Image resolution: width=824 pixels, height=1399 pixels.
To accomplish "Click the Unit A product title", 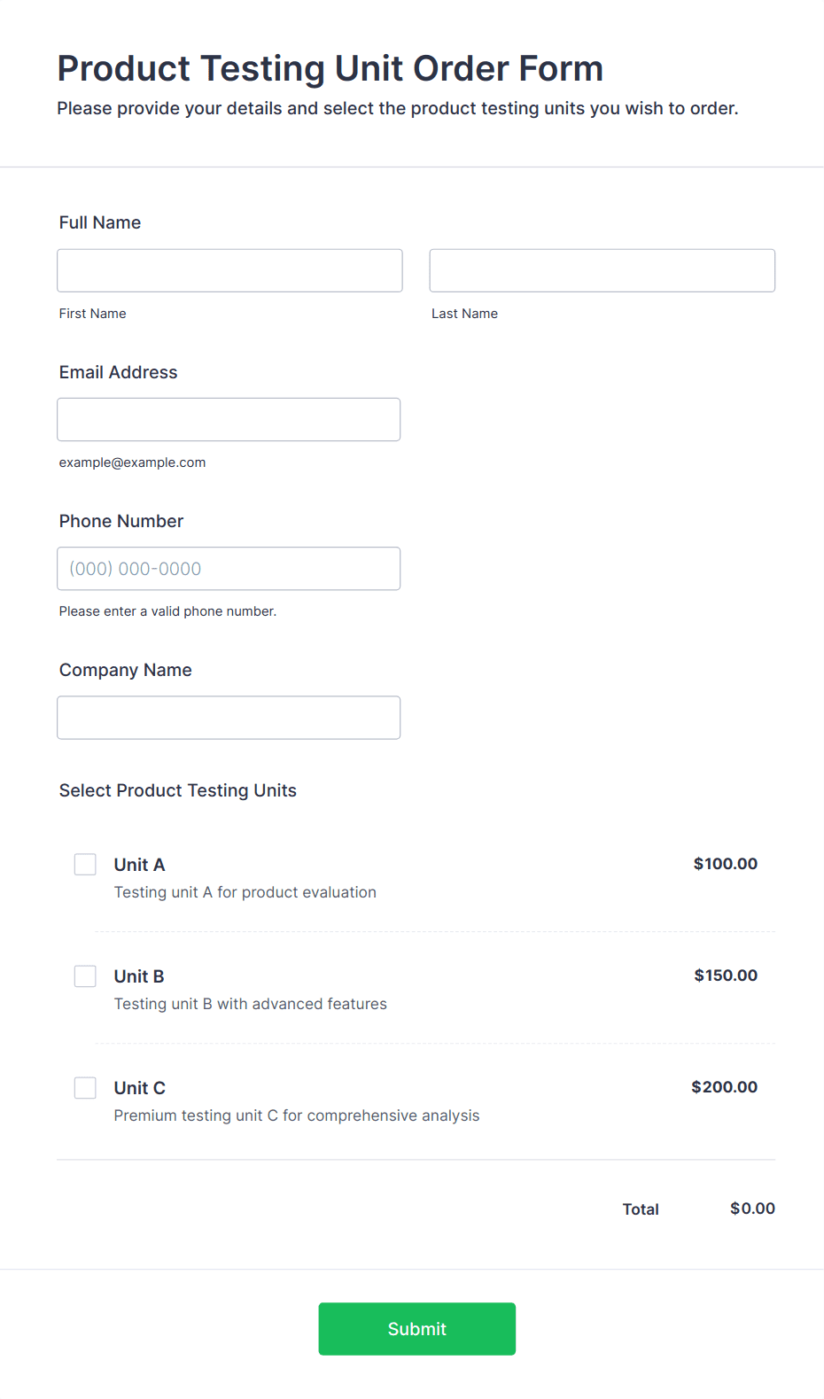I will pyautogui.click(x=139, y=865).
